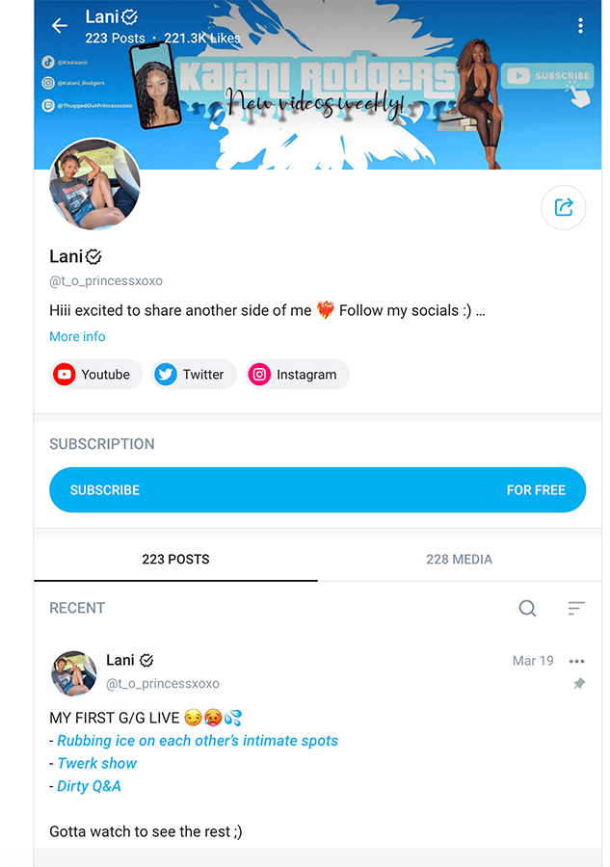Open the Youtube social link

[x=95, y=375]
